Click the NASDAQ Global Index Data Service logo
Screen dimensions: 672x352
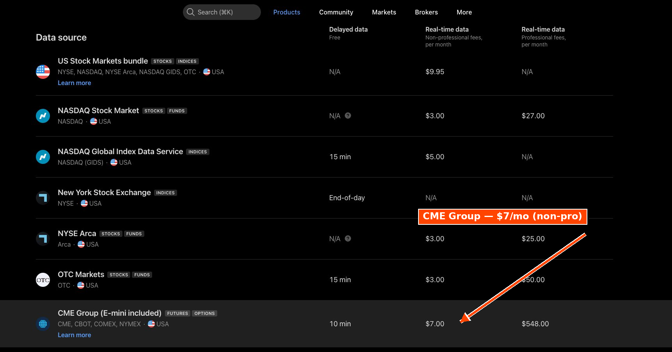(43, 157)
